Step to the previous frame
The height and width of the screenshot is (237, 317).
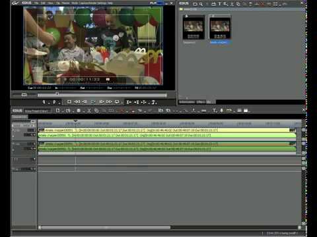85,102
